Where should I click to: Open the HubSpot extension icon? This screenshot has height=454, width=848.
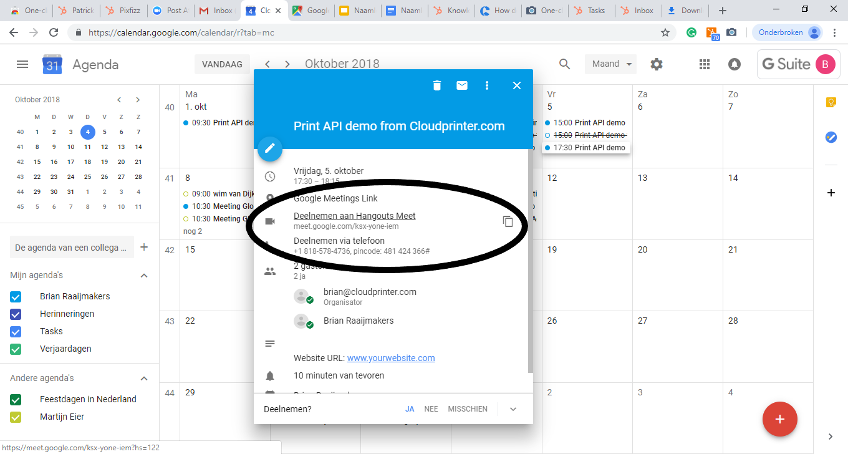(712, 33)
